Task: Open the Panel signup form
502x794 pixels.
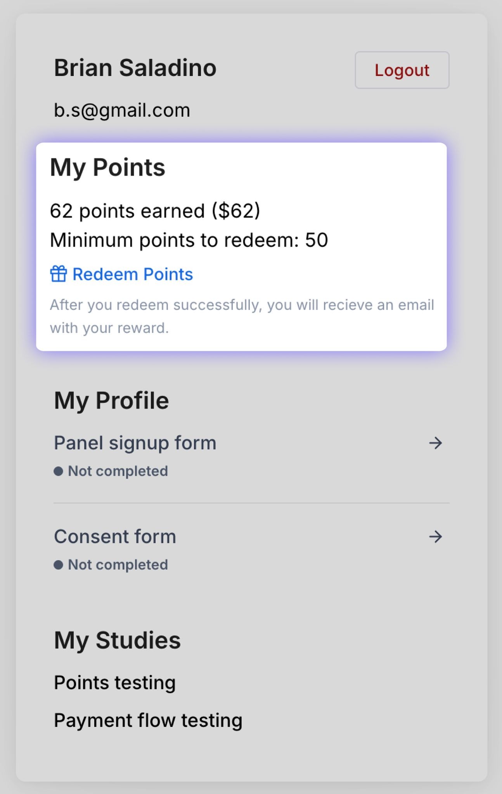Action: (135, 443)
